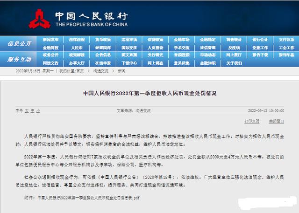
Task: Go to the 货币政策 section
Action: (103, 40)
